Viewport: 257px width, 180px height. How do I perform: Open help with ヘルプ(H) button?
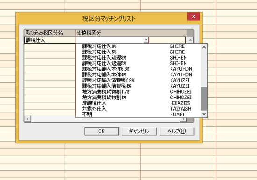click(x=177, y=131)
